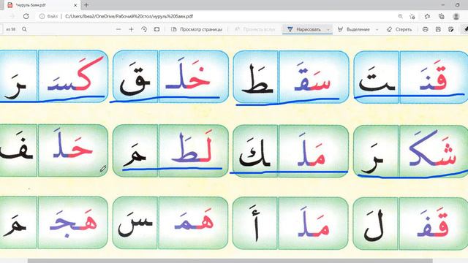Toggle the Нарисовать drawing tool
The image size is (468, 263).
304,29
